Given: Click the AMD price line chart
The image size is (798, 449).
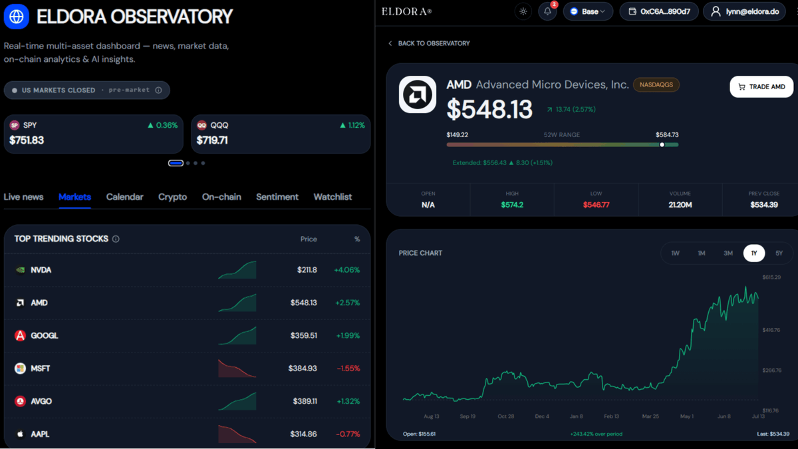Looking at the screenshot, I should (581, 343).
